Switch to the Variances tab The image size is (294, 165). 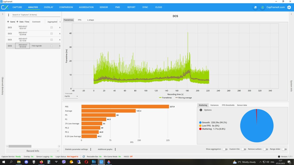tap(214, 105)
